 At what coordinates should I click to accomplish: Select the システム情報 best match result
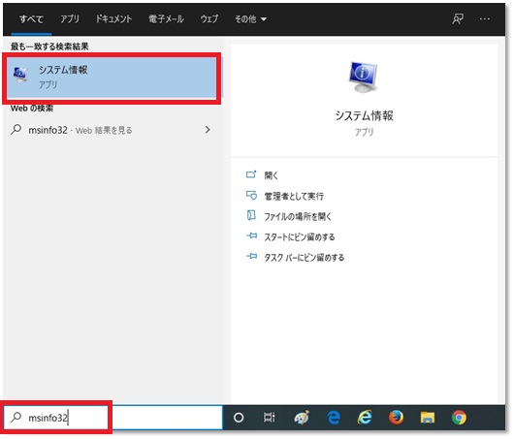point(112,78)
